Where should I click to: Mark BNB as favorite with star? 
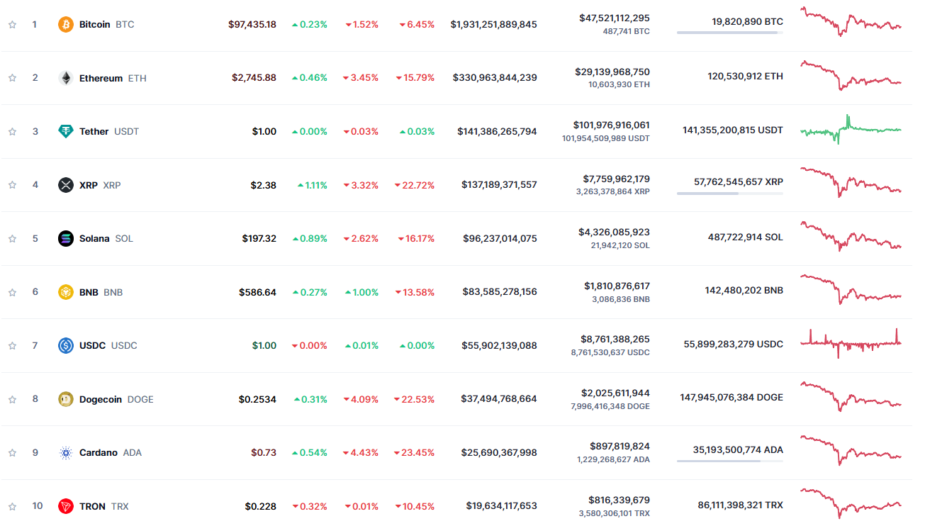tap(12, 292)
